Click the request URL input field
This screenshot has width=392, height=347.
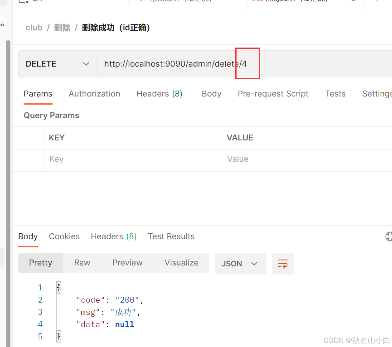[x=244, y=64]
